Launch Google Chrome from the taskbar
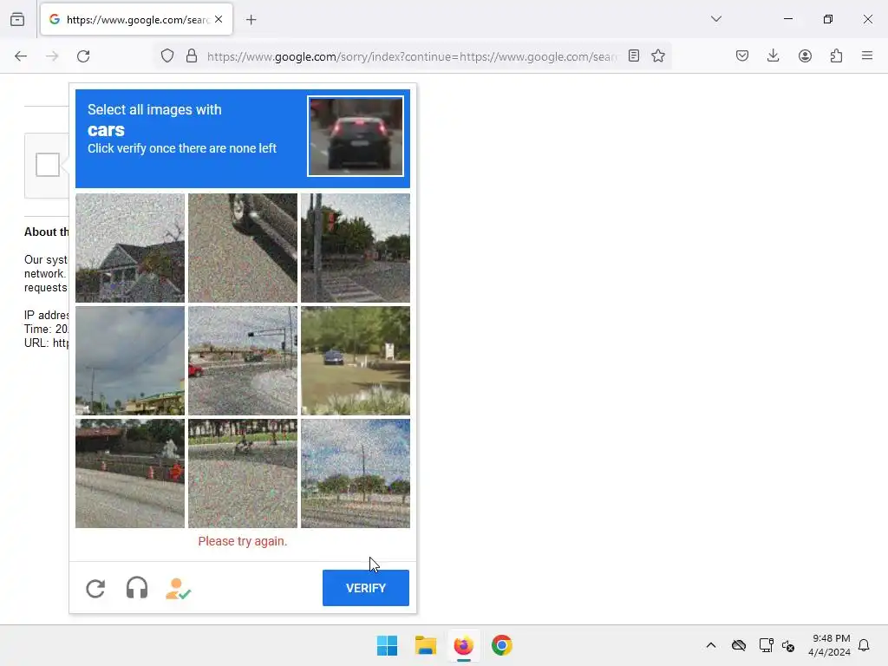The image size is (888, 666). (x=502, y=645)
